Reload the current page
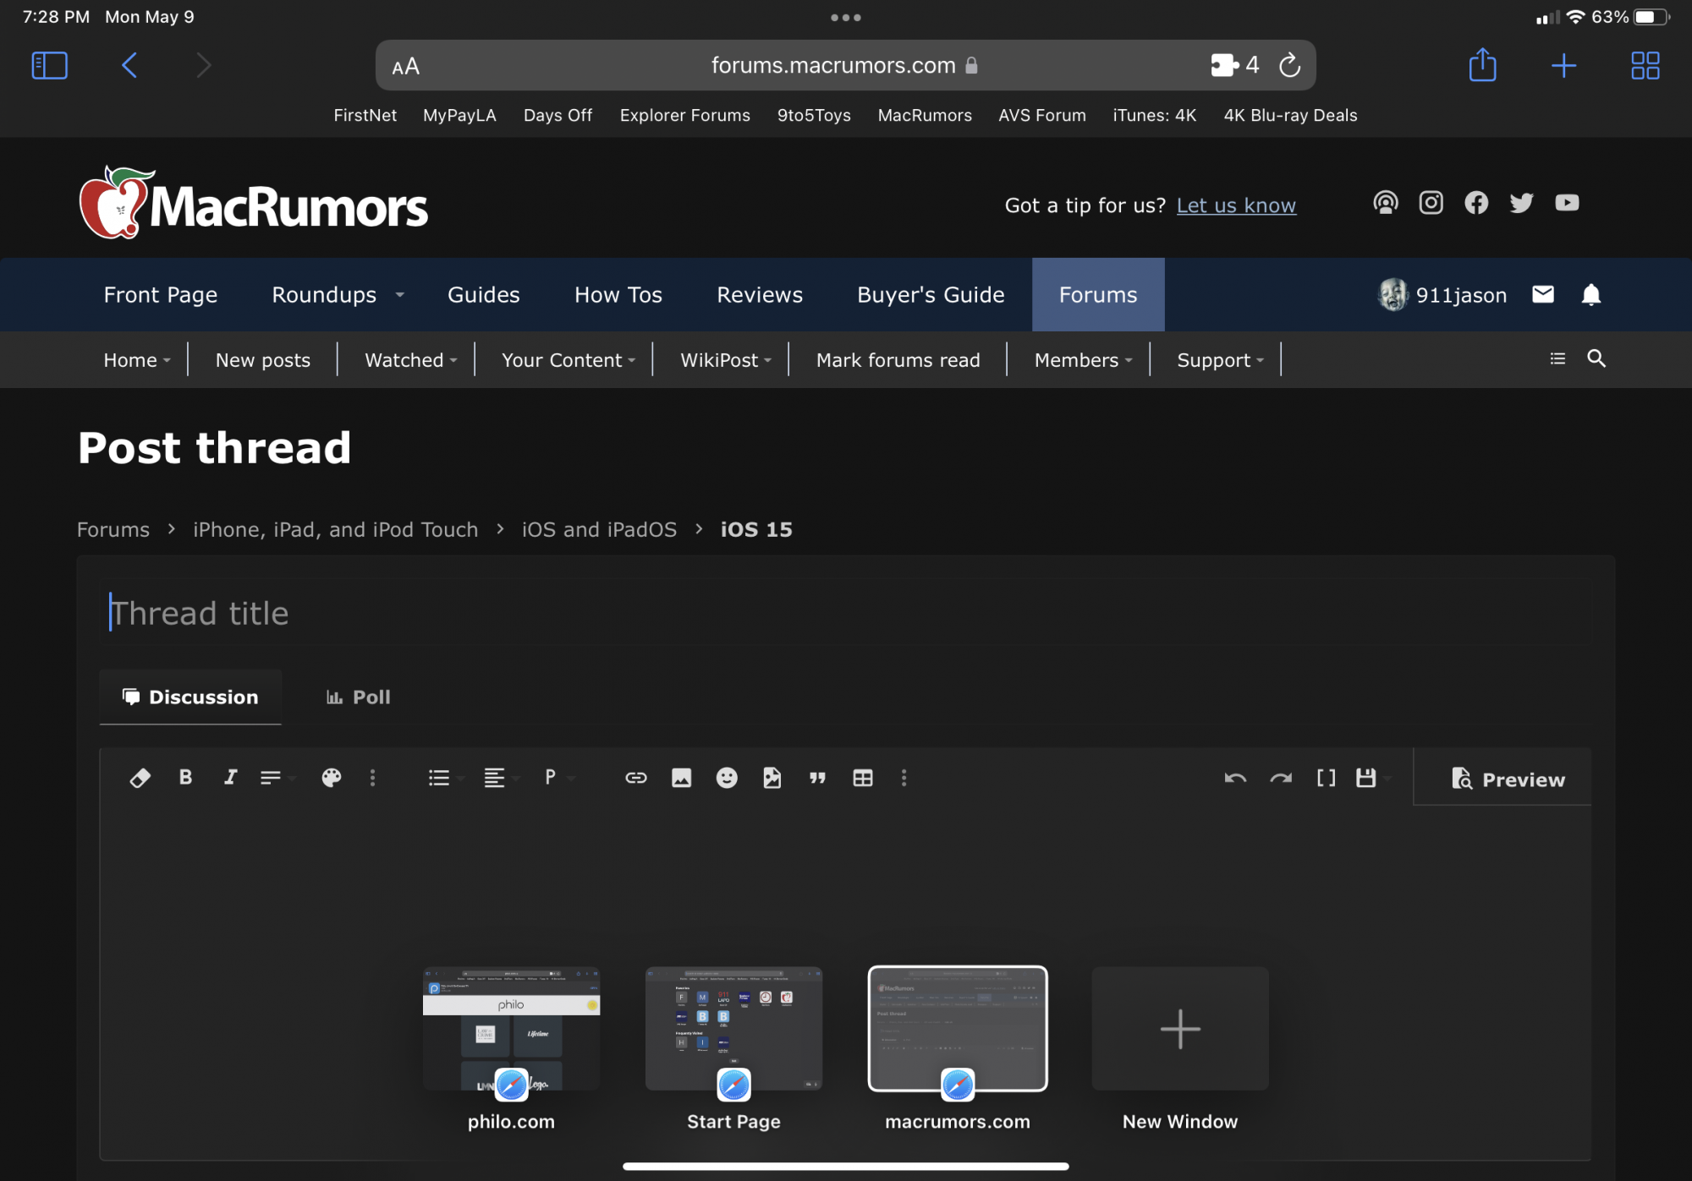Viewport: 1692px width, 1181px height. coord(1289,65)
